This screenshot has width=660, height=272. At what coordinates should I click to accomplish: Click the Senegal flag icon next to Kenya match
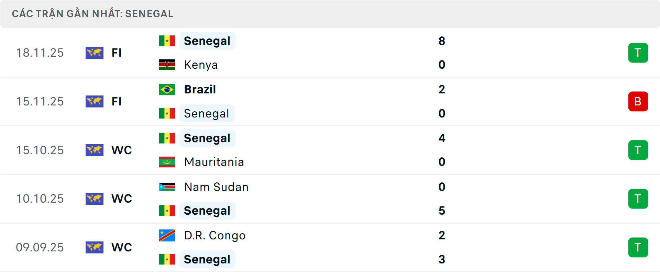click(167, 41)
